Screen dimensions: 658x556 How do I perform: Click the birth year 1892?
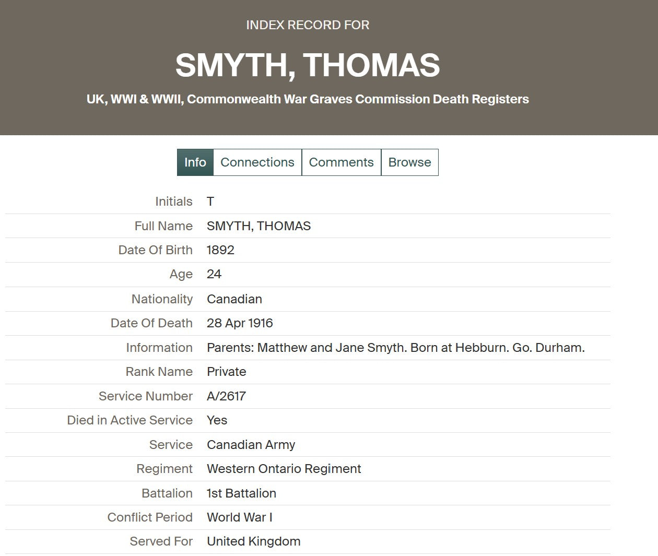point(220,250)
